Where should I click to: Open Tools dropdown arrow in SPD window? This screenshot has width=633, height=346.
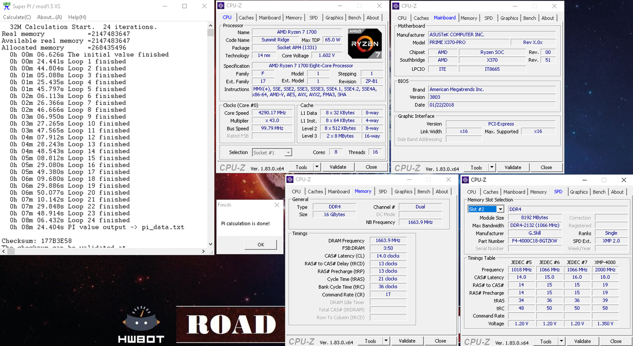pyautogui.click(x=561, y=341)
